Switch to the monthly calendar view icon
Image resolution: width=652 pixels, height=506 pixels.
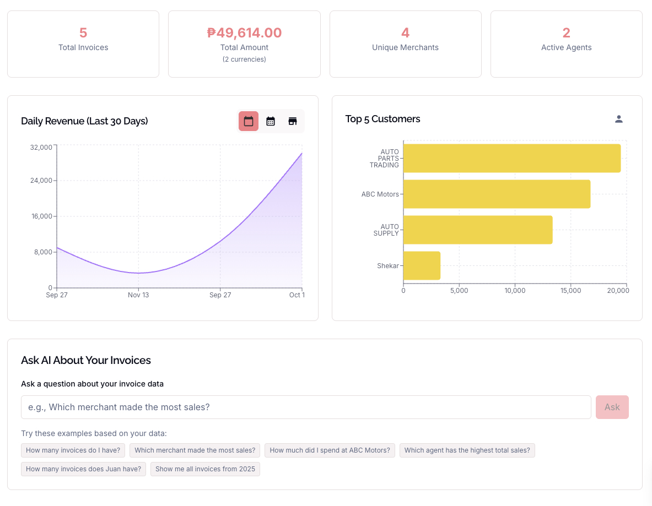pos(271,121)
